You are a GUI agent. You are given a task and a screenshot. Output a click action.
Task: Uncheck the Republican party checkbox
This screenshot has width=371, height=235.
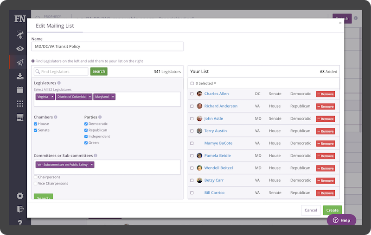pos(86,130)
